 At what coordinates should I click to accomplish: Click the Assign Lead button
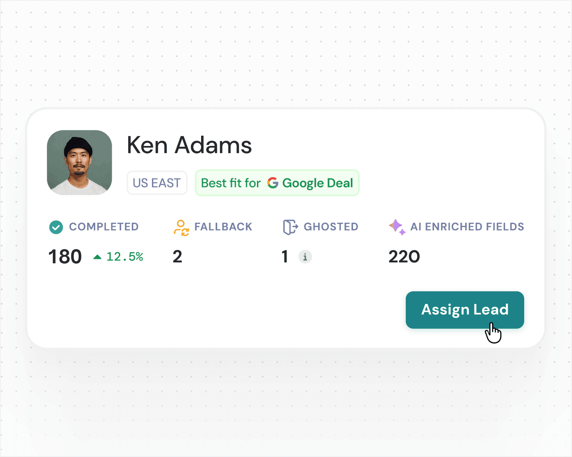465,310
